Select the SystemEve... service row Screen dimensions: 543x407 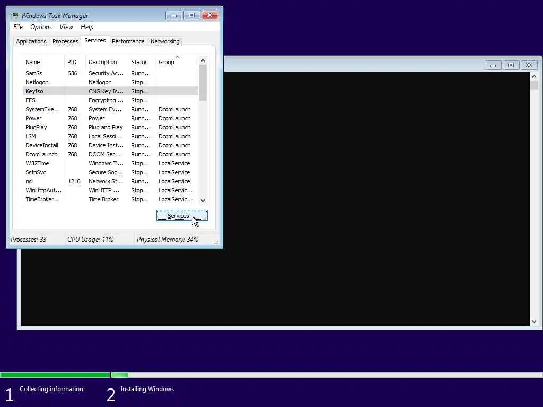click(x=110, y=109)
